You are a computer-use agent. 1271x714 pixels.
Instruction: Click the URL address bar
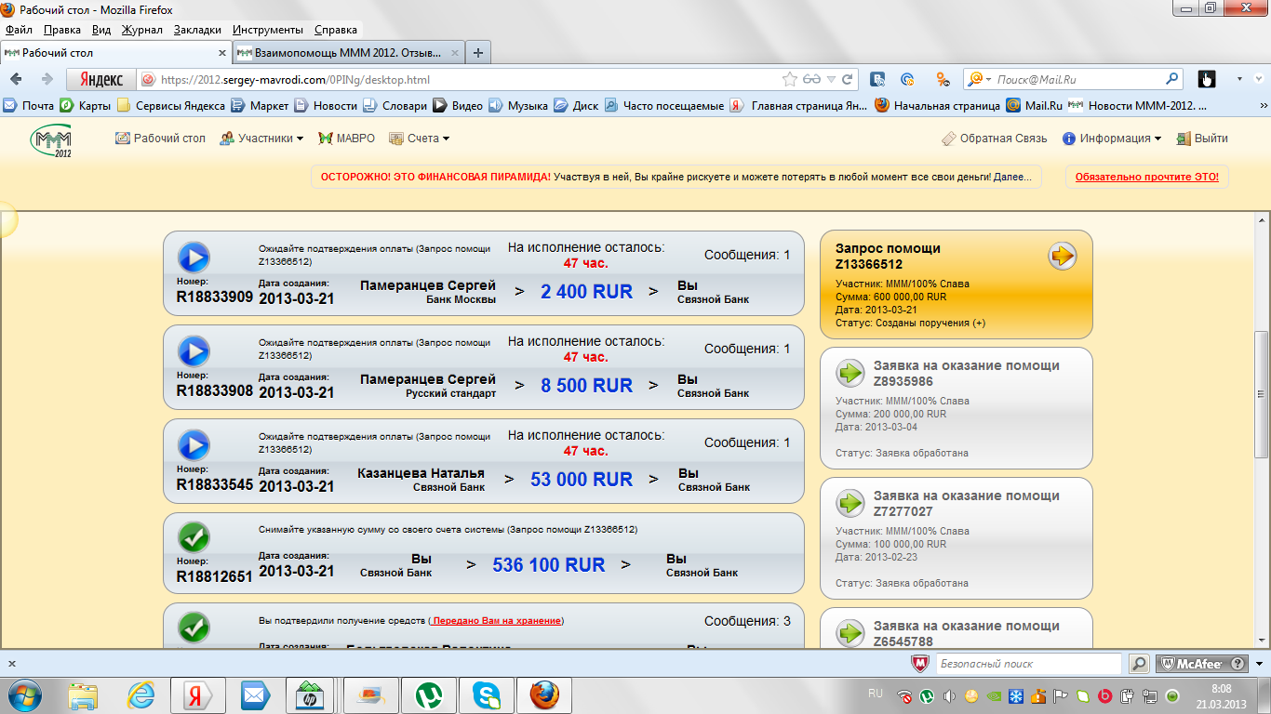[x=465, y=80]
